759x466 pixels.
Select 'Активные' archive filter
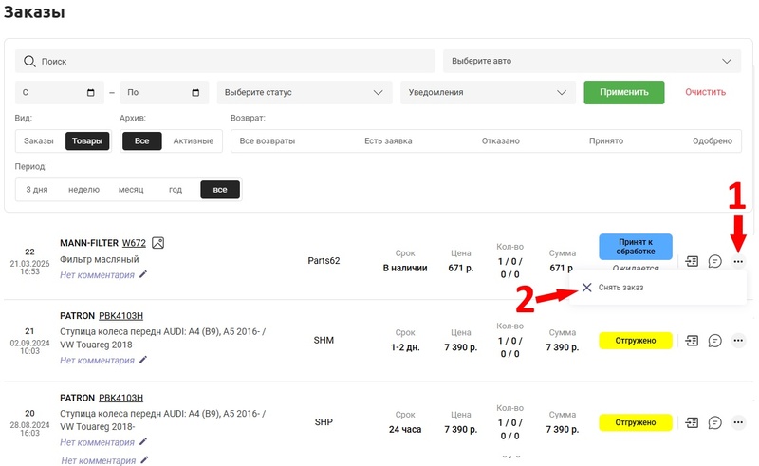(x=194, y=140)
